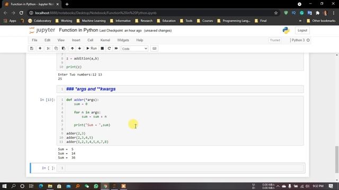Run the current cell
Image resolution: width=339 pixels, height=190 pixels.
[92, 49]
